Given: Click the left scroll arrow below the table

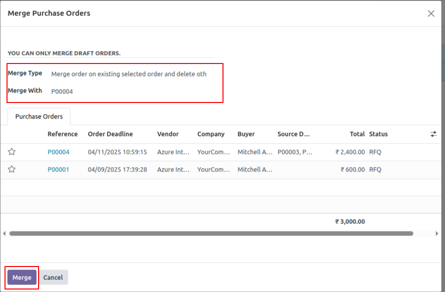Looking at the screenshot, I should click(4, 232).
